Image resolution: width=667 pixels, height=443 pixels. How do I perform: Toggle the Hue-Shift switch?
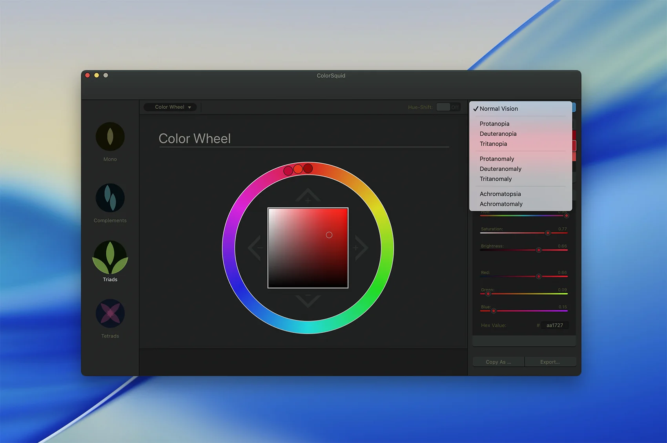[448, 107]
